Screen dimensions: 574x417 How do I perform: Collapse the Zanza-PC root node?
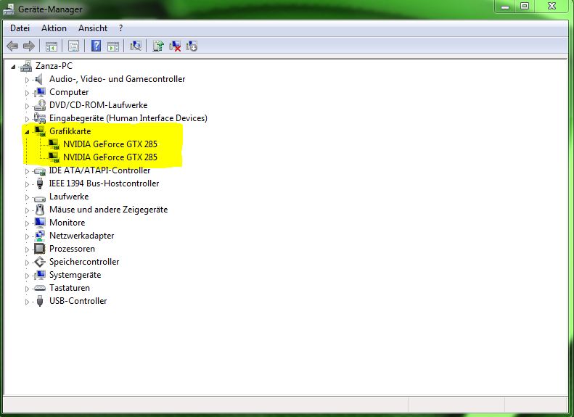pos(13,67)
